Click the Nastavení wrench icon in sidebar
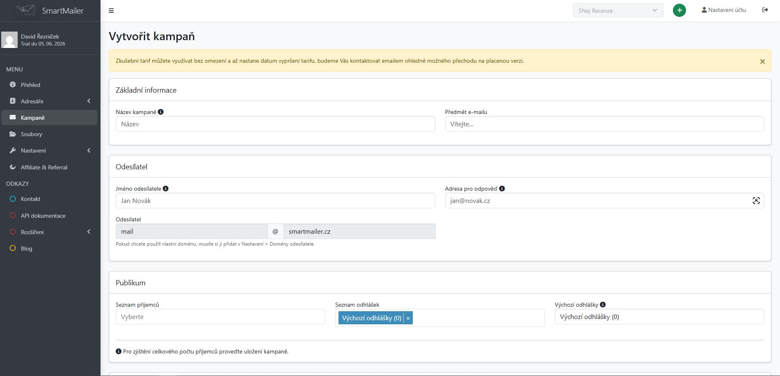 coord(13,150)
